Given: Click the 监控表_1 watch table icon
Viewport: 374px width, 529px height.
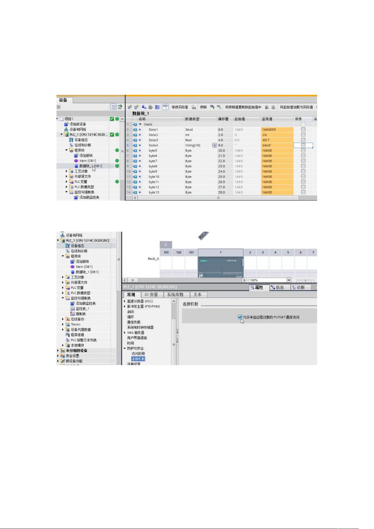Looking at the screenshot, I should [72, 309].
